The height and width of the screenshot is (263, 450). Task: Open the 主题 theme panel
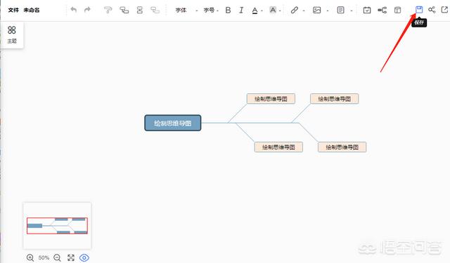pyautogui.click(x=12, y=34)
